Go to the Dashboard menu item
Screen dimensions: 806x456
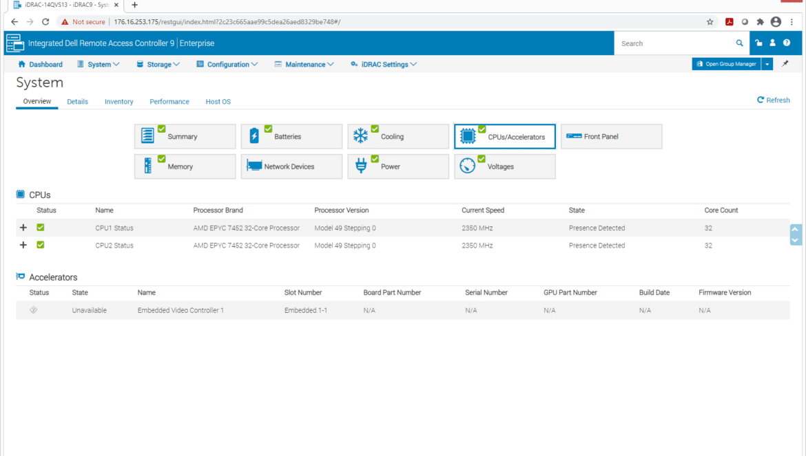pos(40,64)
